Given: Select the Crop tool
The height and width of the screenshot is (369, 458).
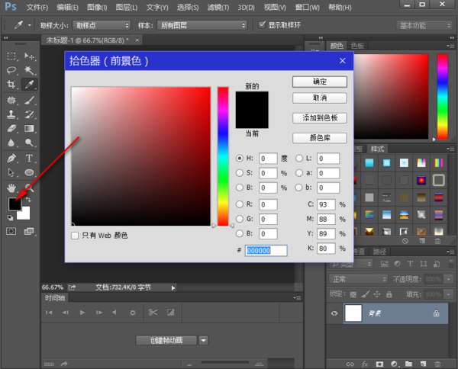Looking at the screenshot, I should pos(11,85).
